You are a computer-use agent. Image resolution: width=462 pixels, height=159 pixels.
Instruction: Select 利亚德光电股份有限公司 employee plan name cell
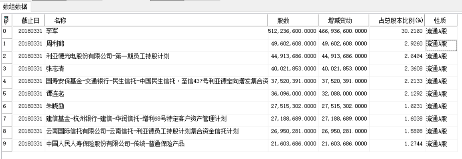156,56
